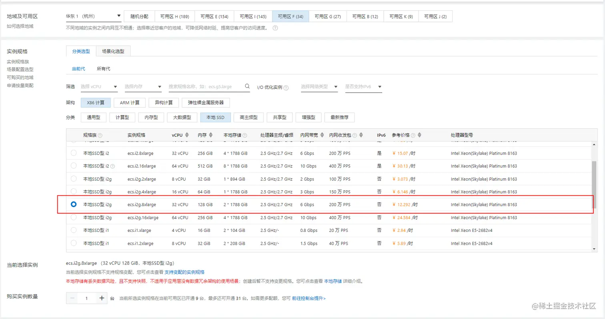Choose 可用区 E (154)

(214, 16)
